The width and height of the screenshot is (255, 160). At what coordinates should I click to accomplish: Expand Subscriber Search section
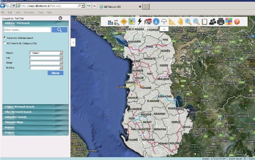(36, 117)
